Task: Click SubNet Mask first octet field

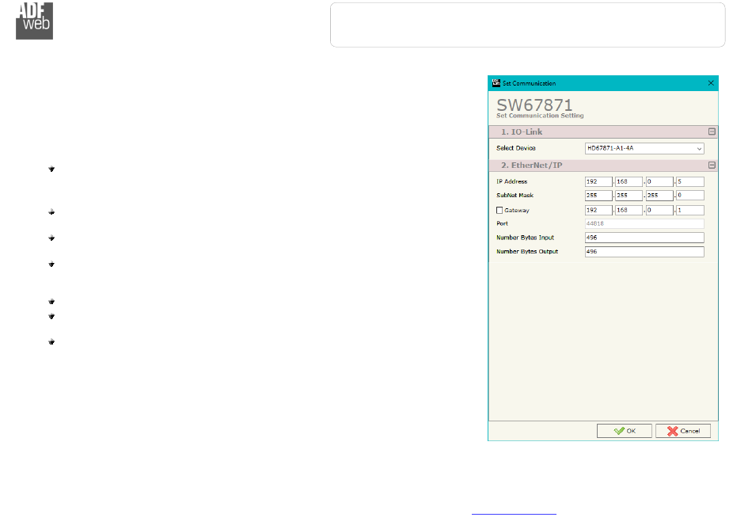Action: tap(598, 196)
